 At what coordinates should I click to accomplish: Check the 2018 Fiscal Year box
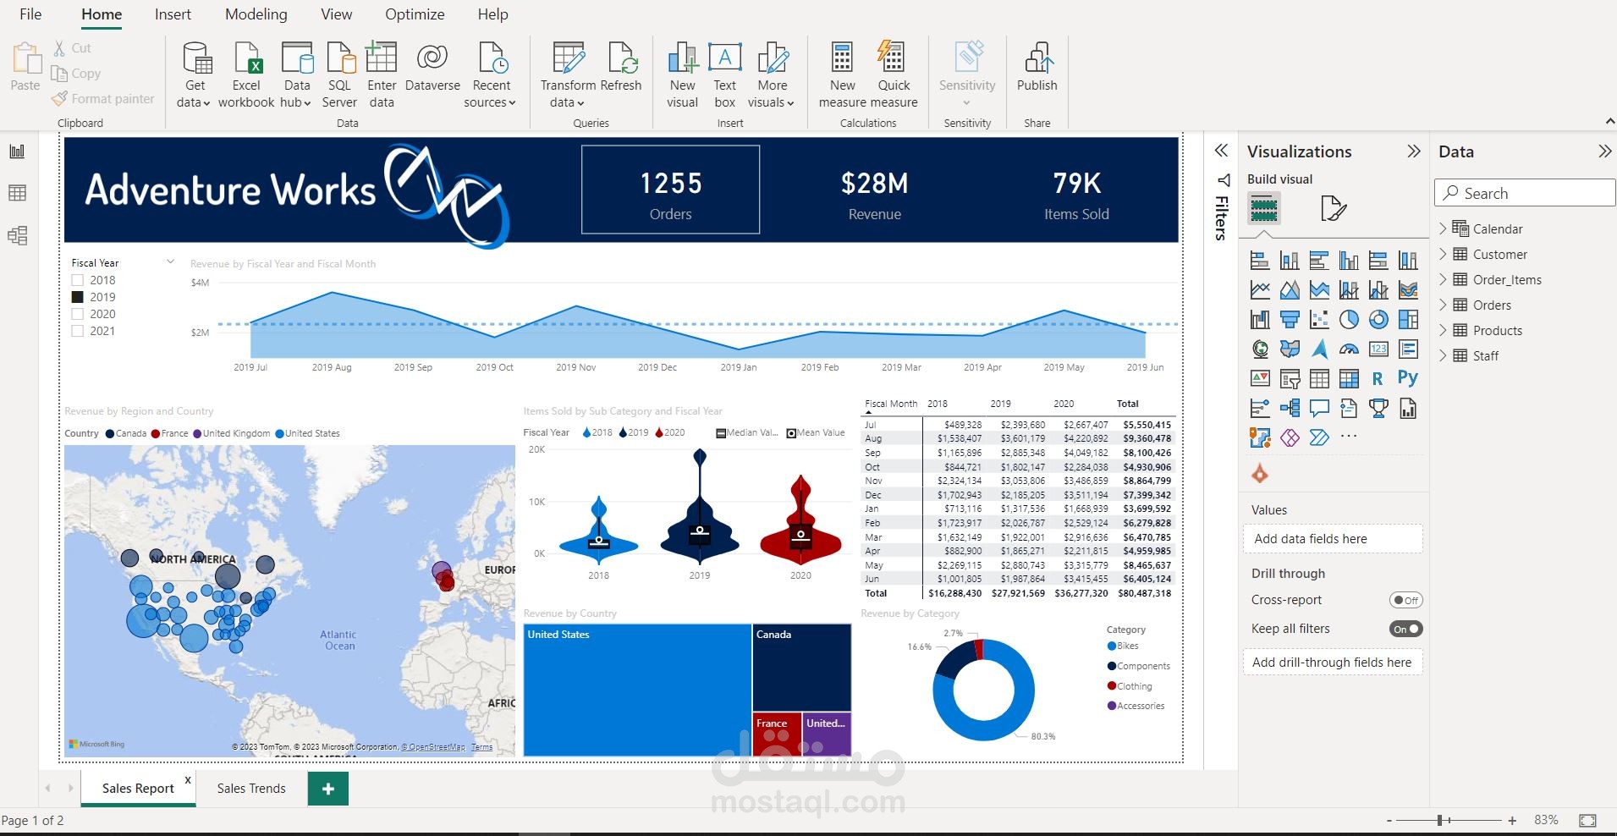78,280
